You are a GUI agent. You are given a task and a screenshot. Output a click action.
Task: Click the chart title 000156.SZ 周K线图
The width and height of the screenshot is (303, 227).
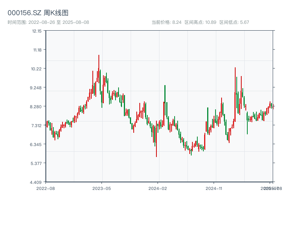(38, 13)
